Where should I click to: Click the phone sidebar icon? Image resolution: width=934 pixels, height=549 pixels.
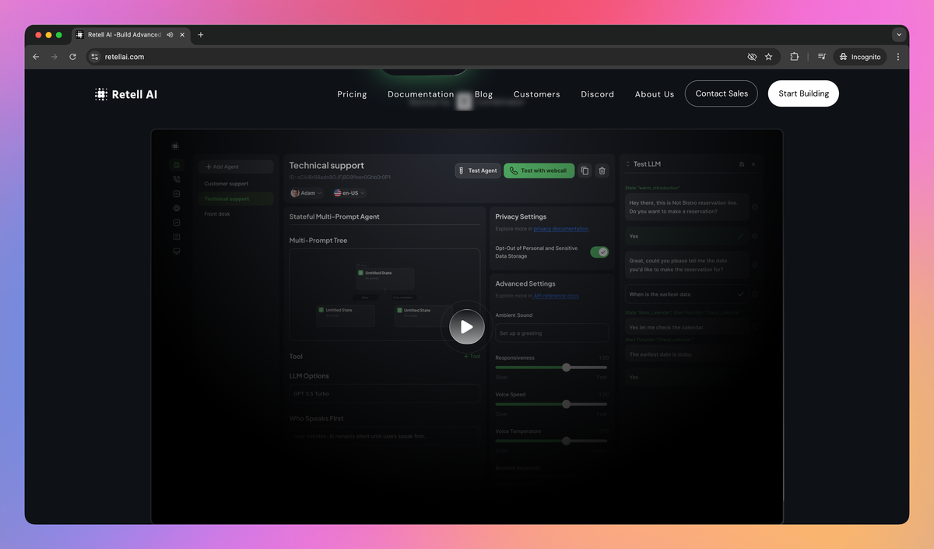[x=177, y=179]
